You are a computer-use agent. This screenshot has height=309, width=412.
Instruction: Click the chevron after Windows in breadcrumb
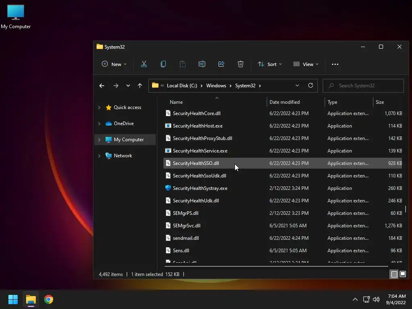click(231, 86)
